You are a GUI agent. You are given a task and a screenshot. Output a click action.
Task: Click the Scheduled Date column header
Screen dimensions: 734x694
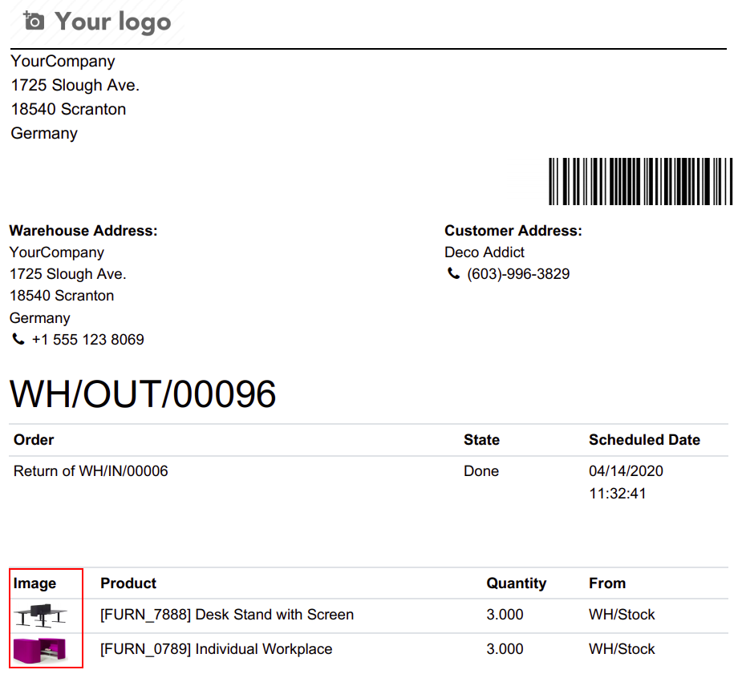(644, 440)
